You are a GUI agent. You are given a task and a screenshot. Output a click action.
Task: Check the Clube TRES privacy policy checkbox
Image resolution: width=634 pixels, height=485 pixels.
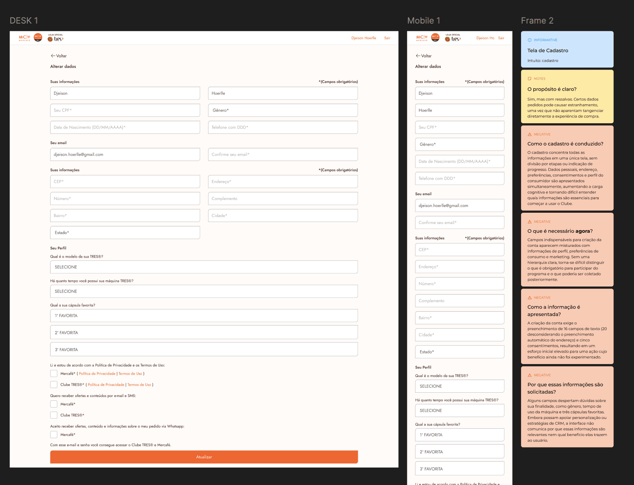click(54, 385)
